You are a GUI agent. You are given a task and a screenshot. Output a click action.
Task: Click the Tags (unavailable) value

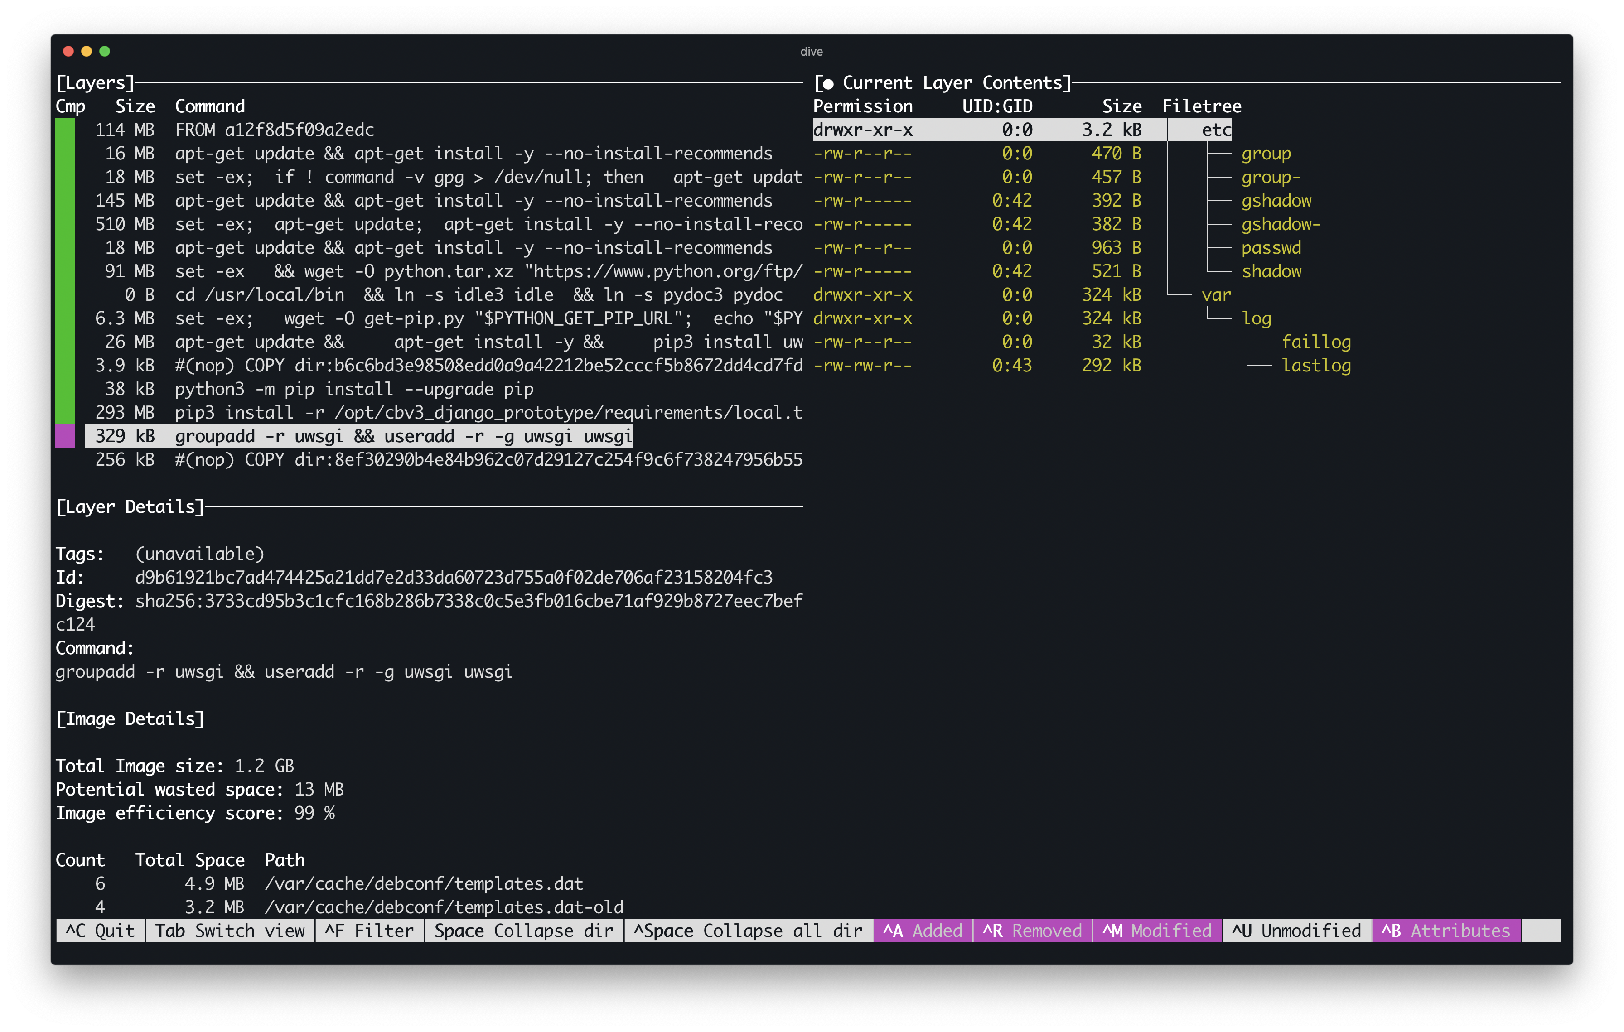pyautogui.click(x=200, y=554)
